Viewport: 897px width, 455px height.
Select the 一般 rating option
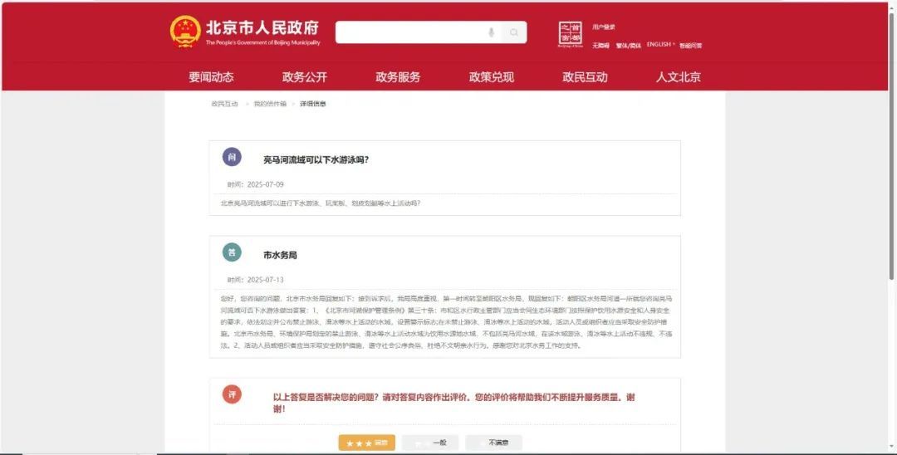pos(430,443)
